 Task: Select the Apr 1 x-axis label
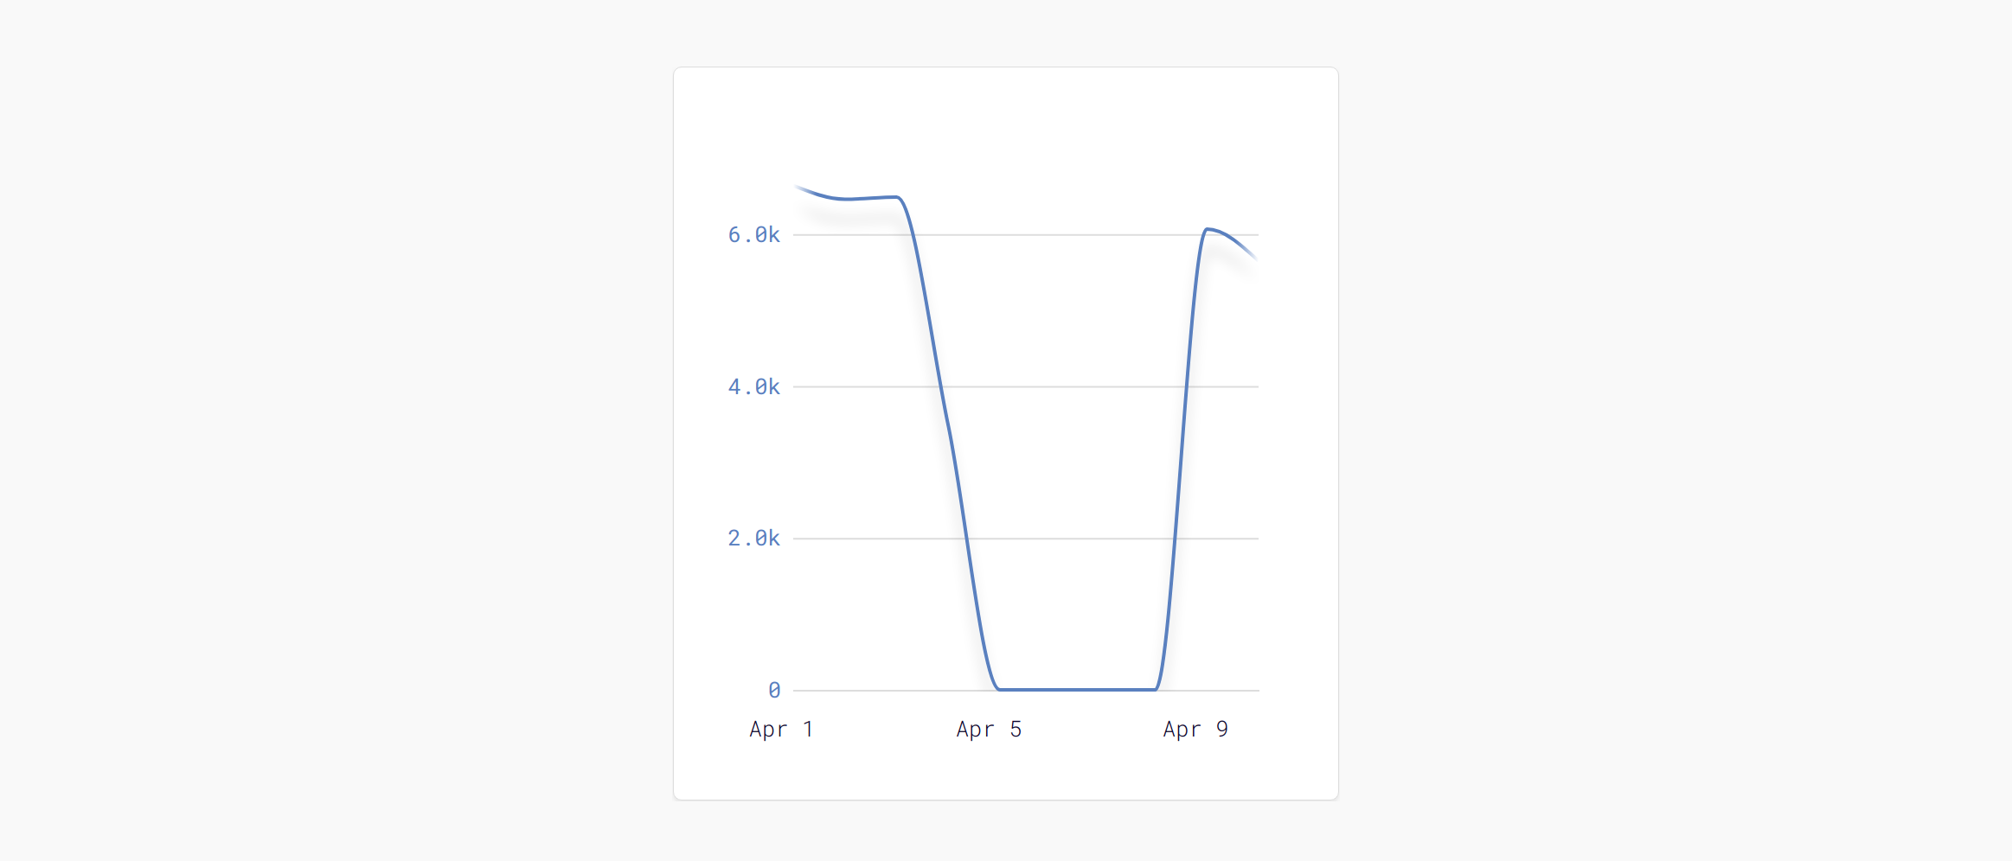(781, 730)
